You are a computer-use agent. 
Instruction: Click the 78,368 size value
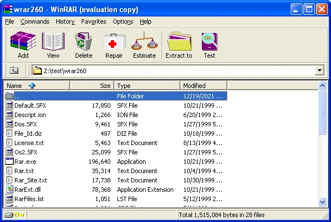click(x=101, y=190)
